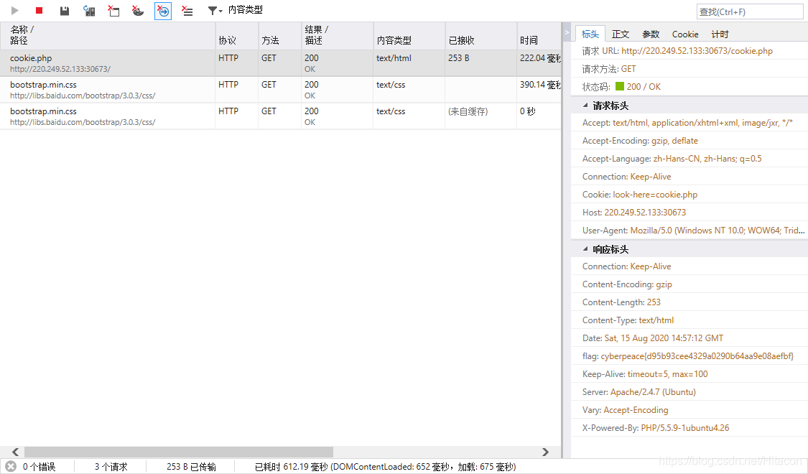Select the Server: Apache/2.4.7 row
The width and height of the screenshot is (808, 474).
pyautogui.click(x=689, y=392)
